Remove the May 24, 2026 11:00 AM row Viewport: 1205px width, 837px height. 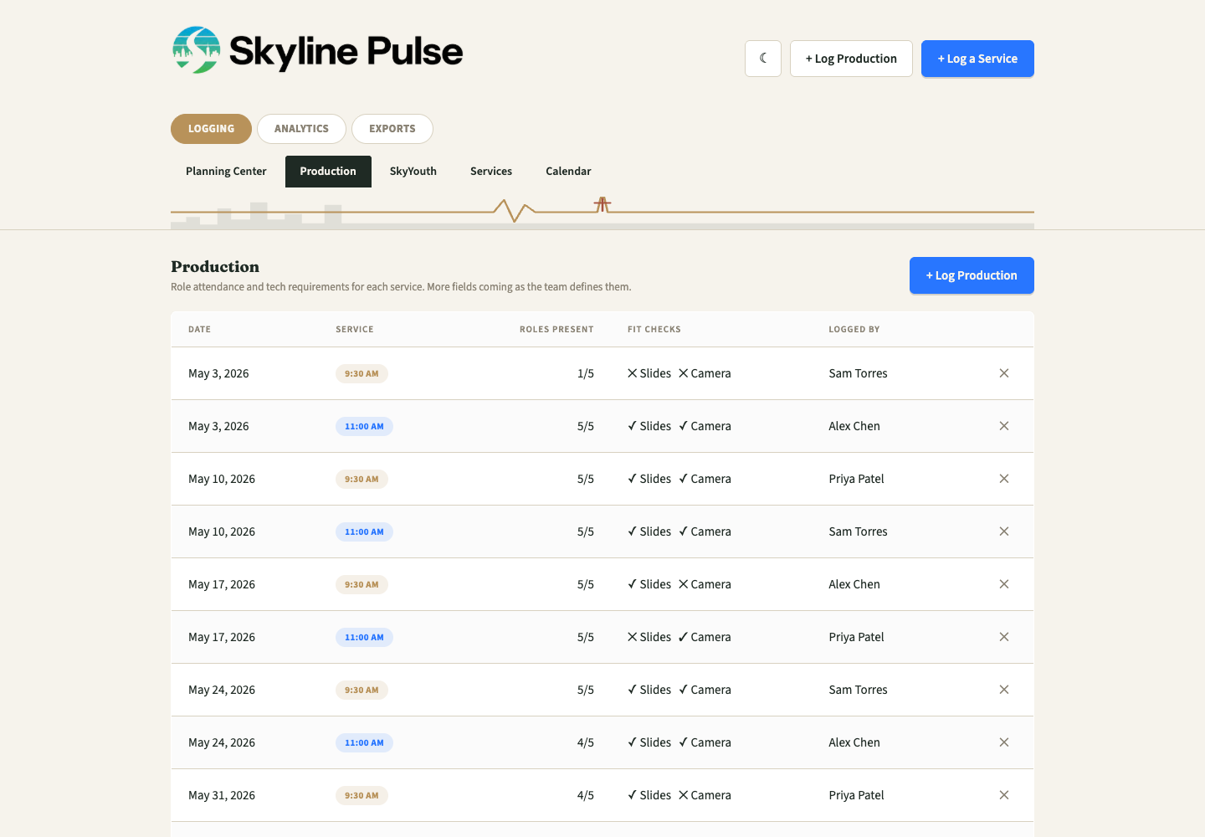(1004, 742)
